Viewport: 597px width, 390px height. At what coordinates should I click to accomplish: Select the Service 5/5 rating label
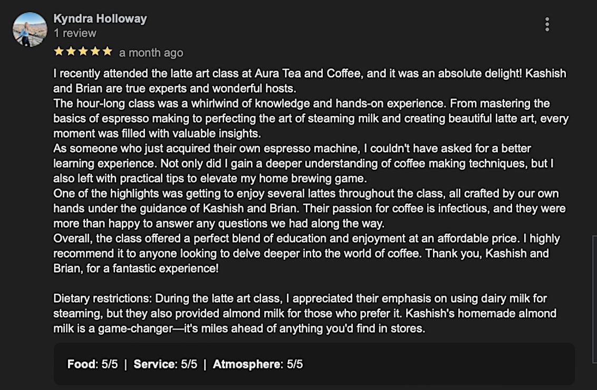click(165, 364)
